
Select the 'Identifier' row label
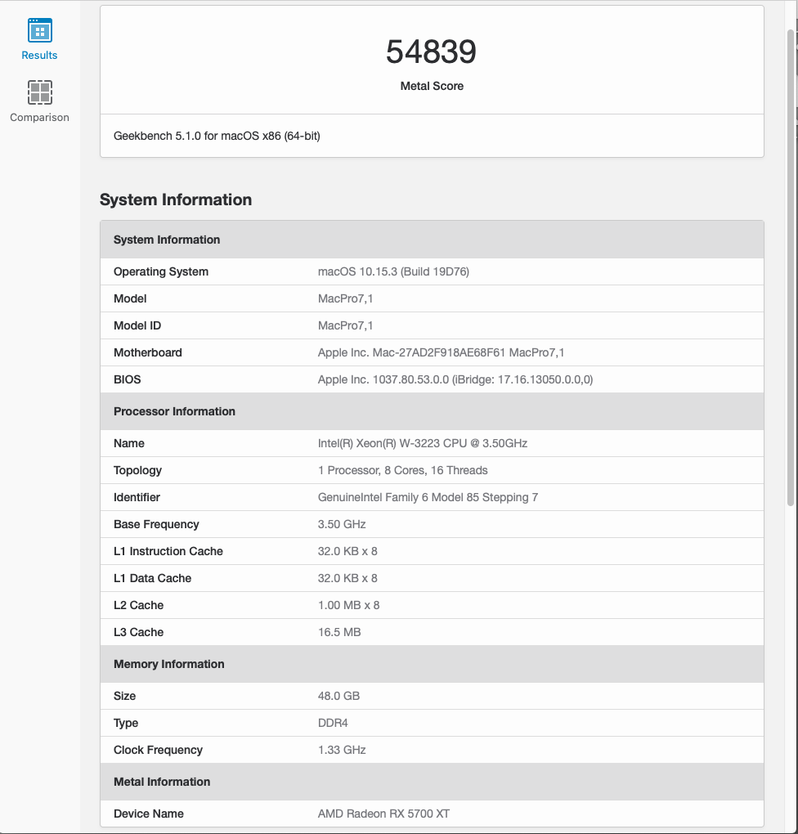point(137,497)
